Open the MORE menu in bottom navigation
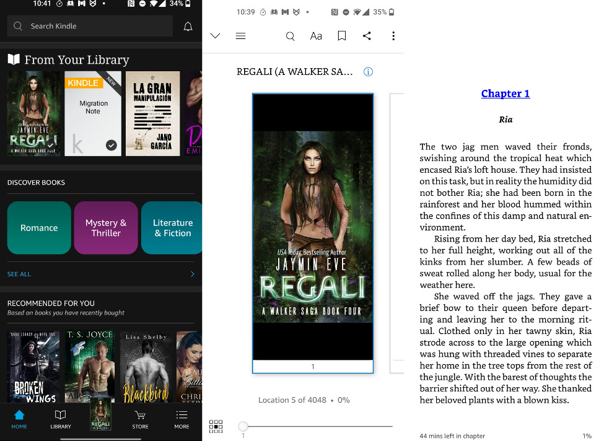Image resolution: width=604 pixels, height=441 pixels. (x=182, y=420)
